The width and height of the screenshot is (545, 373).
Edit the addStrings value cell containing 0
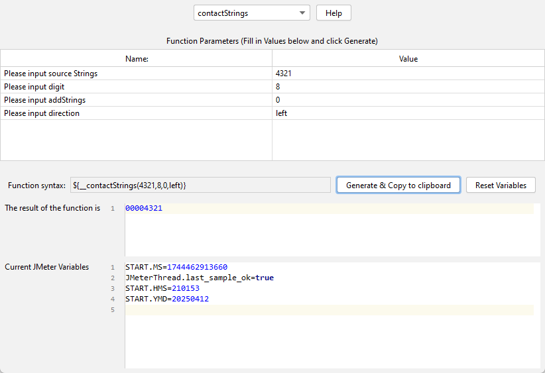point(407,100)
